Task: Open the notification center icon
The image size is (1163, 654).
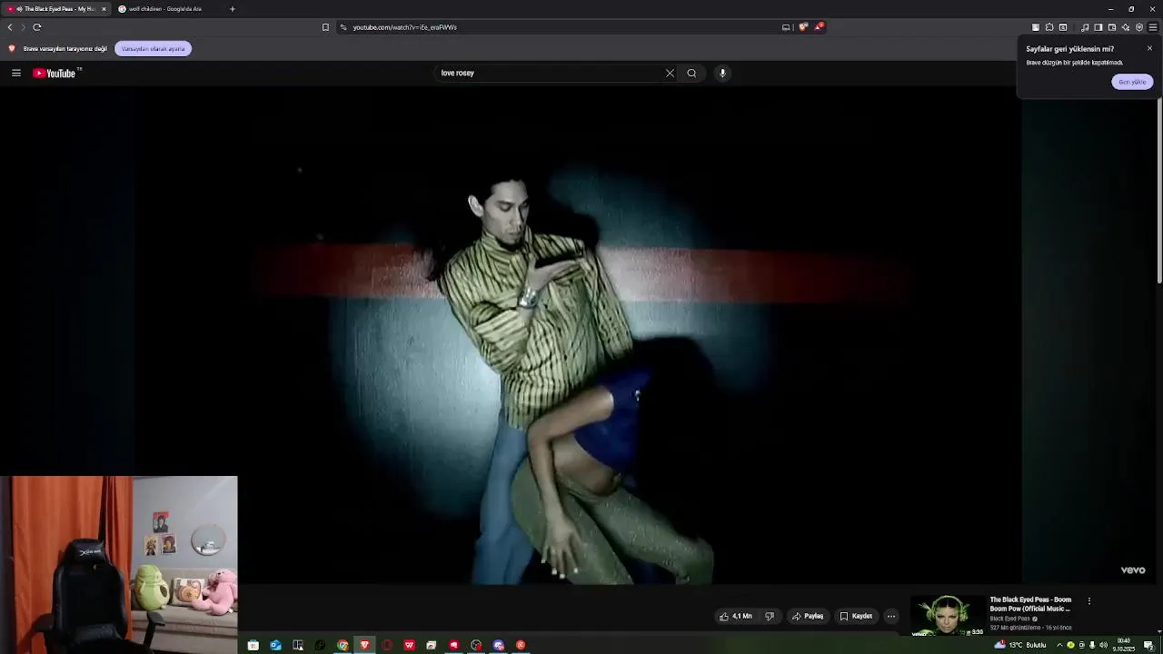Action: [1148, 645]
